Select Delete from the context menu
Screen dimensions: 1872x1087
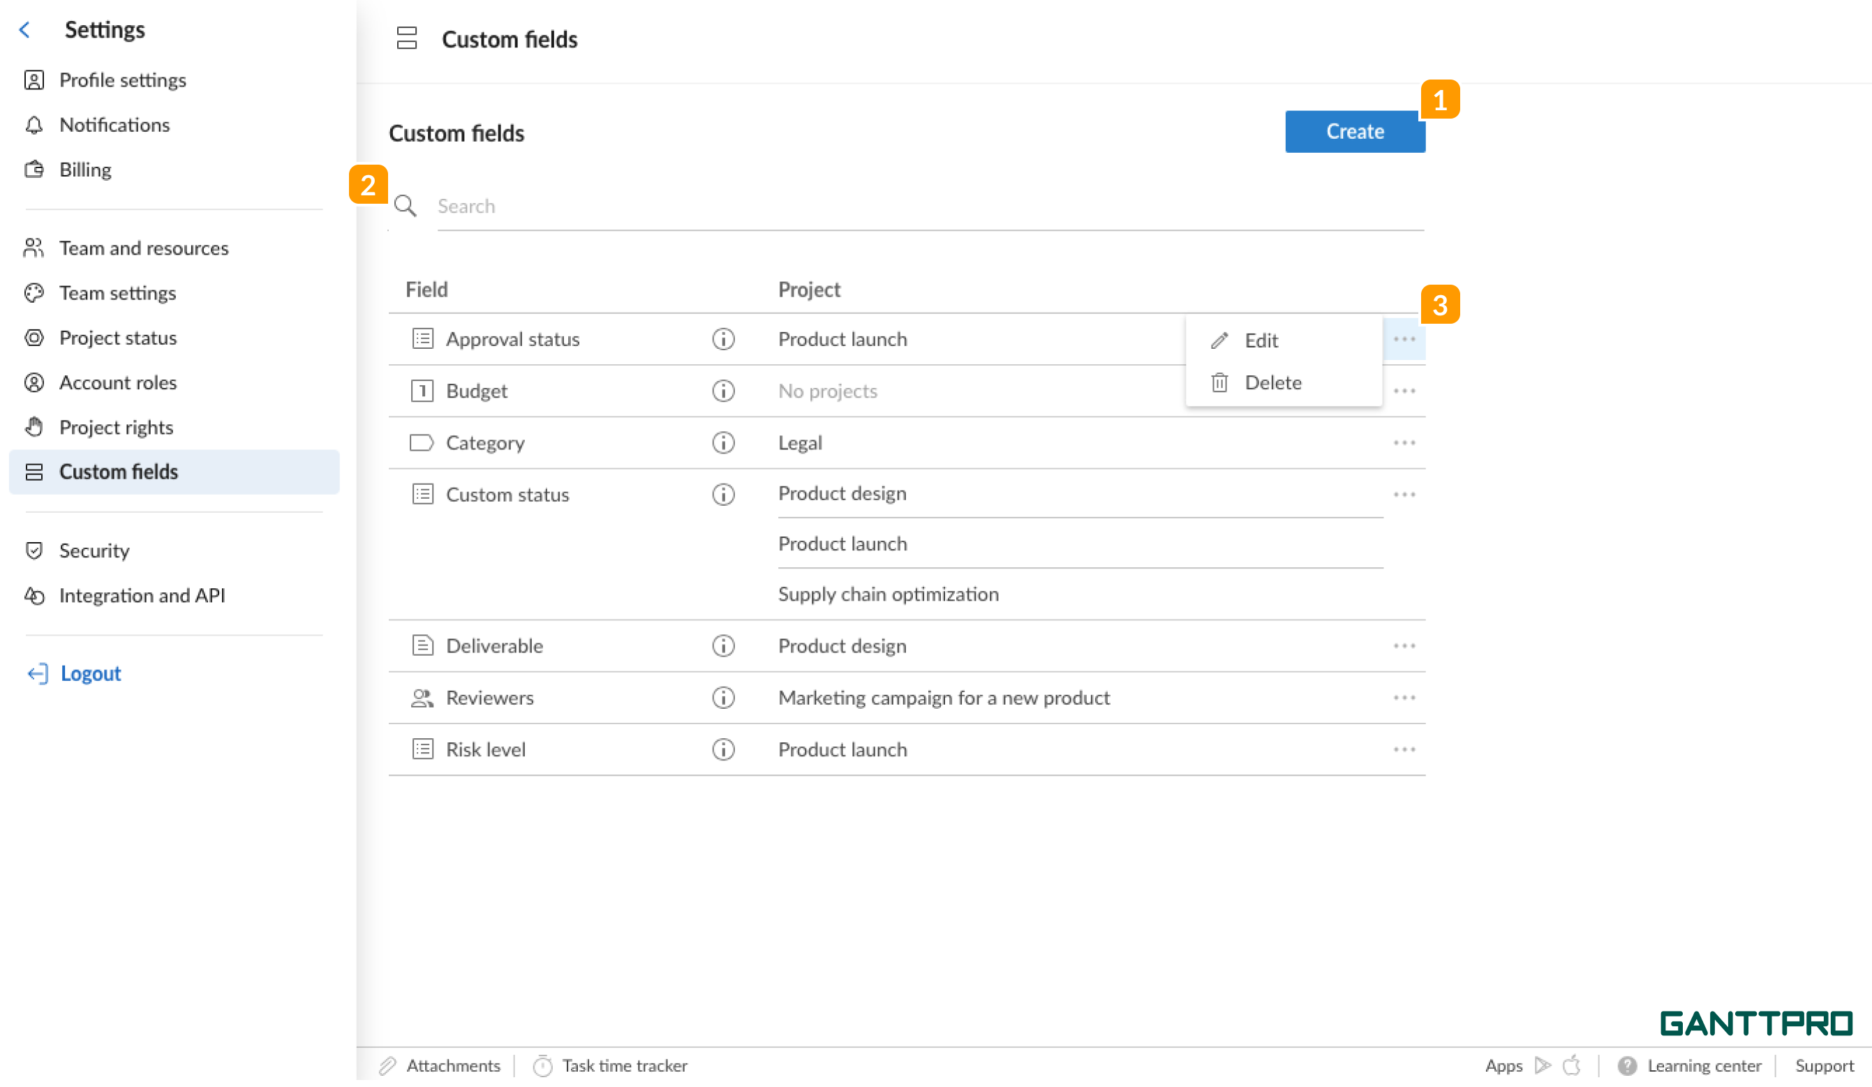click(1272, 382)
